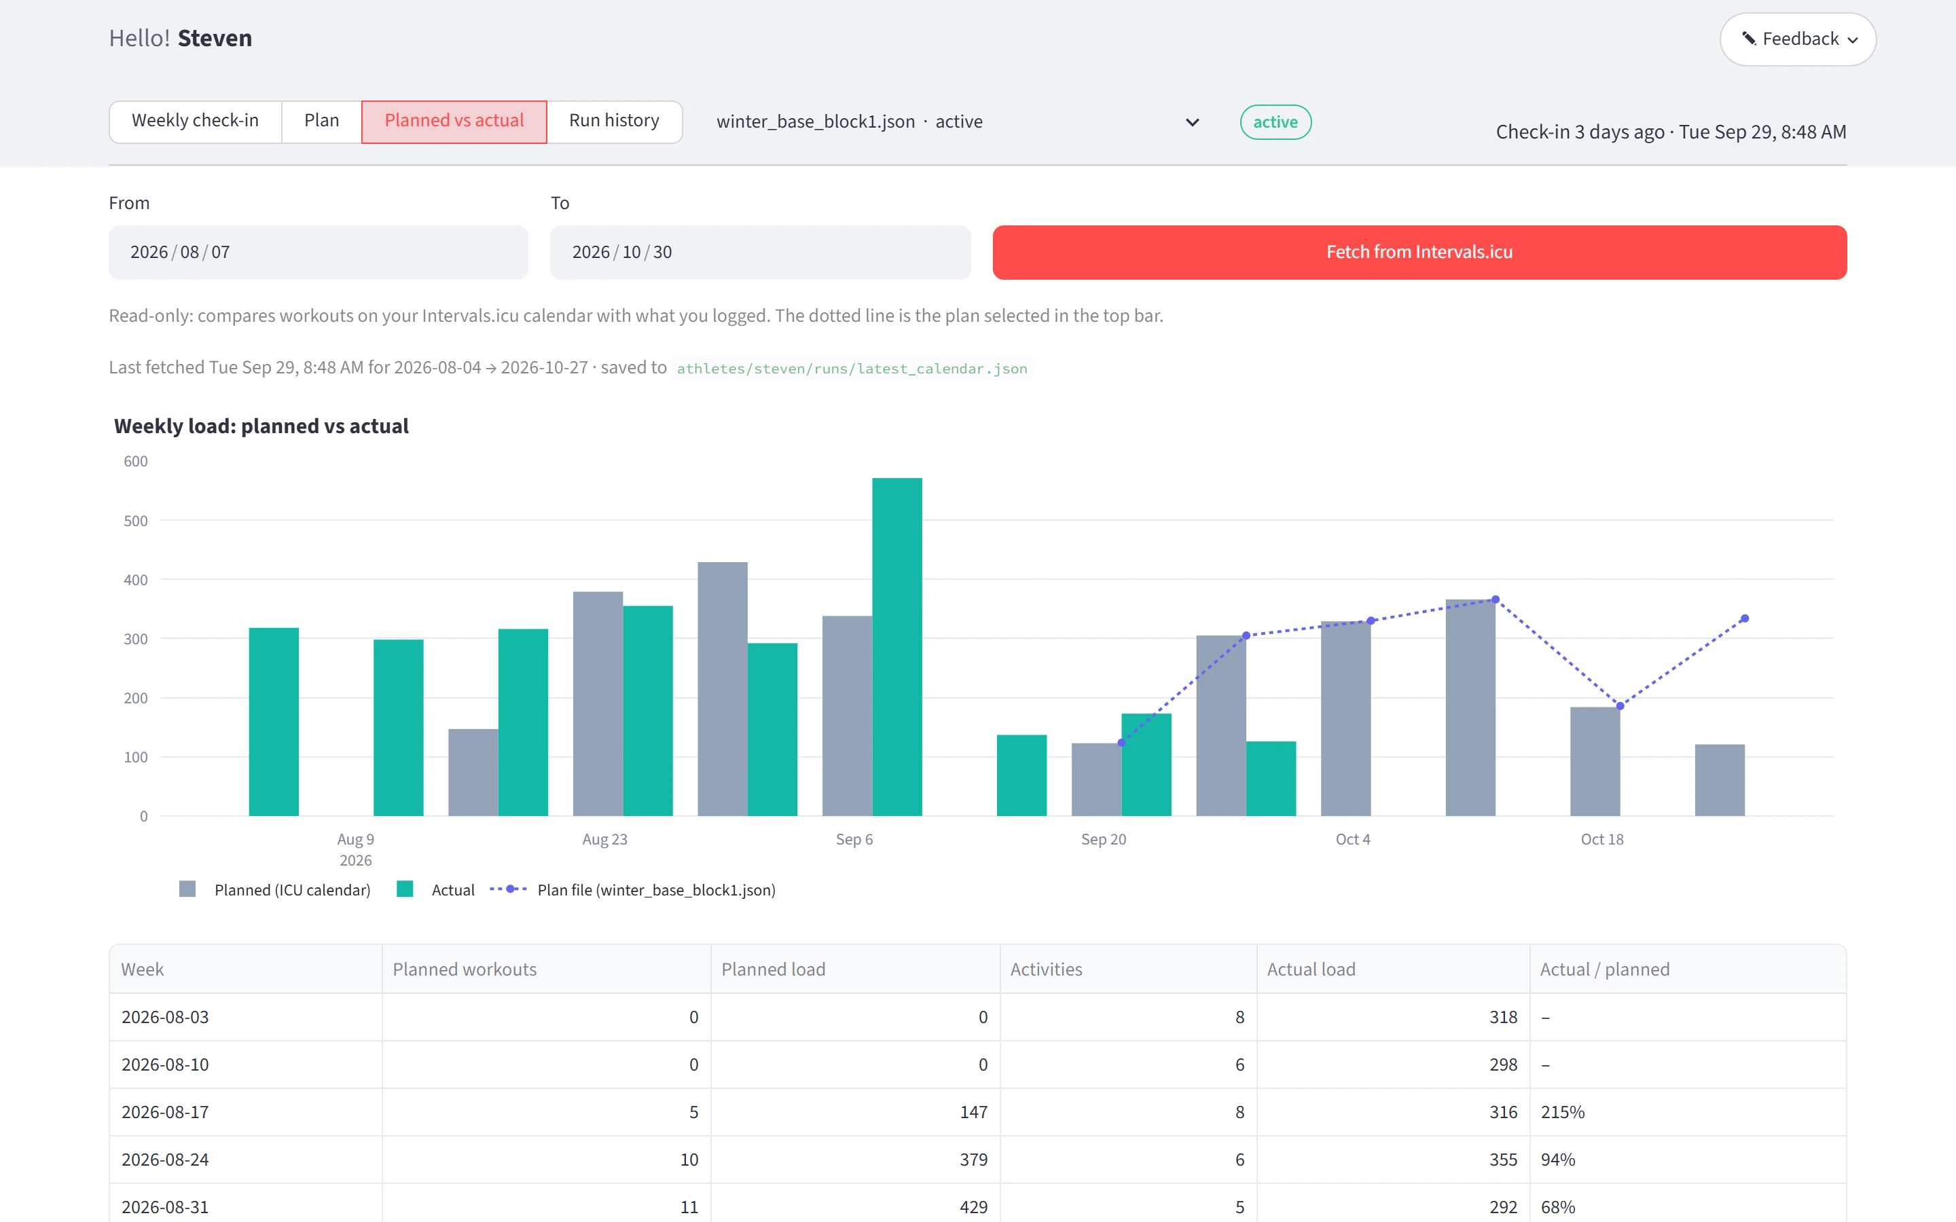Switch to the Plan tab
This screenshot has width=1956, height=1222.
(x=321, y=122)
